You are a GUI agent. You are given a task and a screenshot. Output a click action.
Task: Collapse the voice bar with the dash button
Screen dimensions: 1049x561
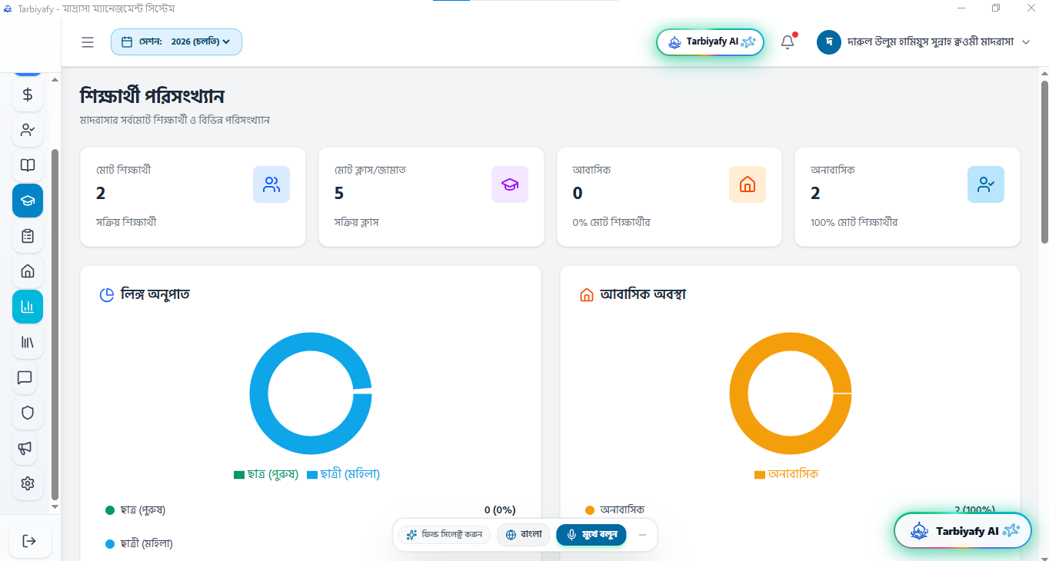[x=643, y=535]
